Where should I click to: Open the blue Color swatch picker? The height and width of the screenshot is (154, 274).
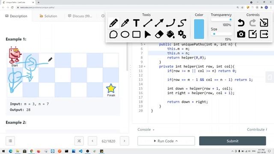199,29
